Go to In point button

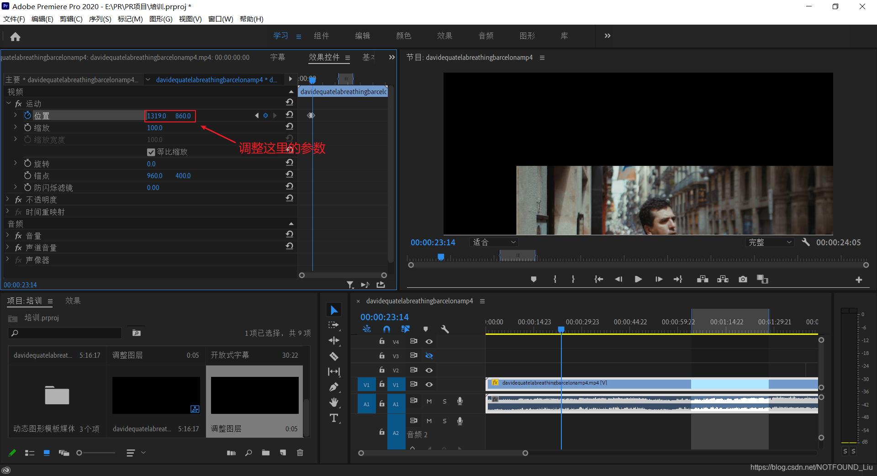pos(598,279)
